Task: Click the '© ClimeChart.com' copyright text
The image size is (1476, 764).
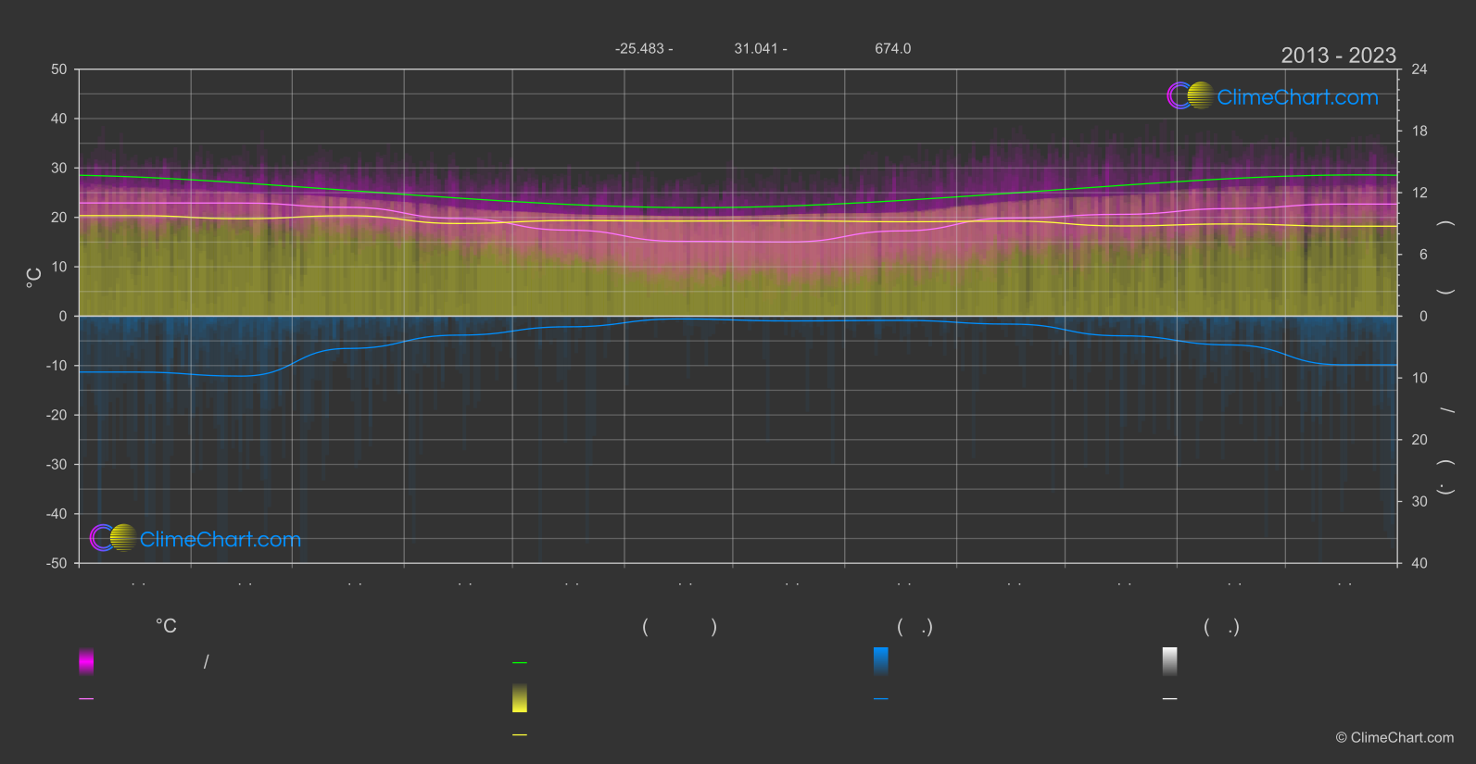Action: [x=1394, y=738]
